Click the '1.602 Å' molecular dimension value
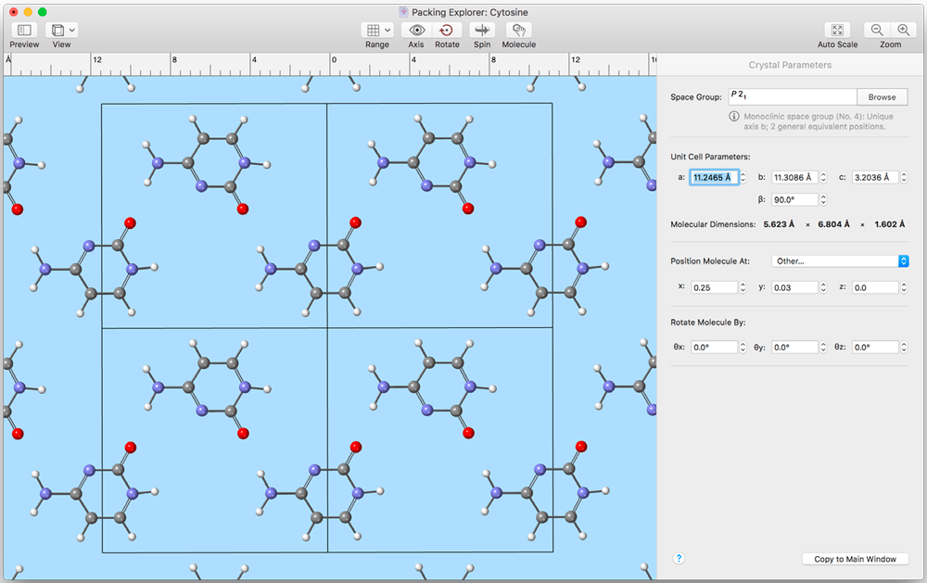This screenshot has height=583, width=927. (890, 224)
